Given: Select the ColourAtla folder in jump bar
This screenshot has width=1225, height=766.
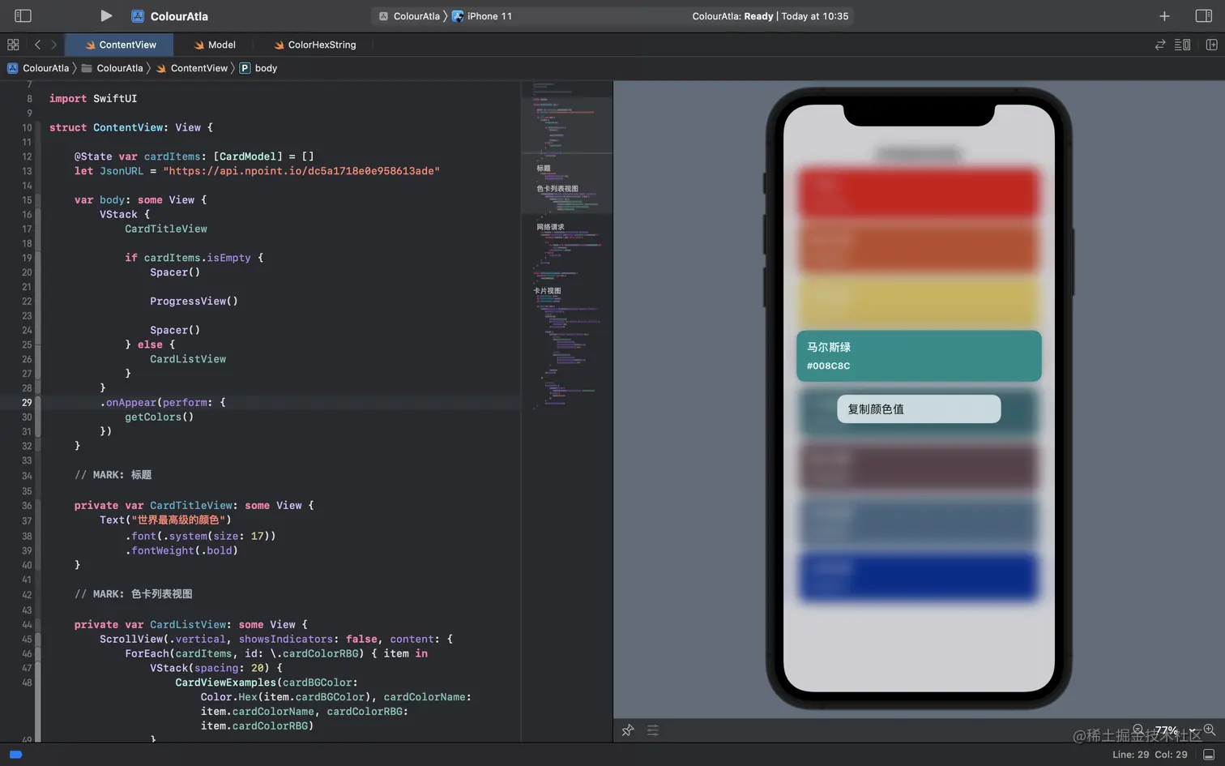Looking at the screenshot, I should tap(112, 68).
